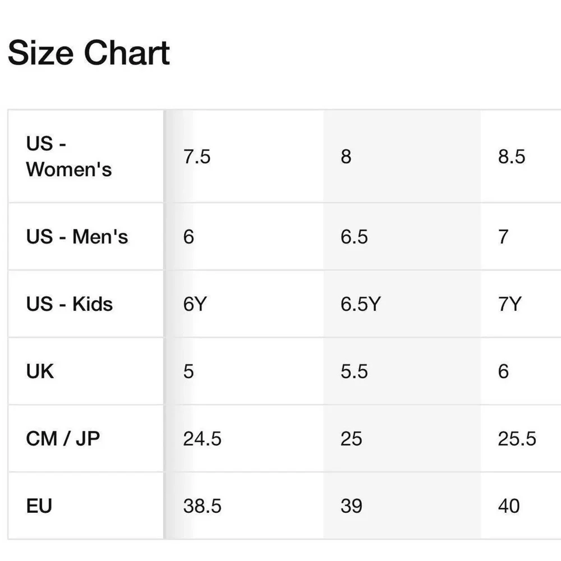This screenshot has width=561, height=561.
Task: Click UK size 5.5 cell
Action: [354, 371]
